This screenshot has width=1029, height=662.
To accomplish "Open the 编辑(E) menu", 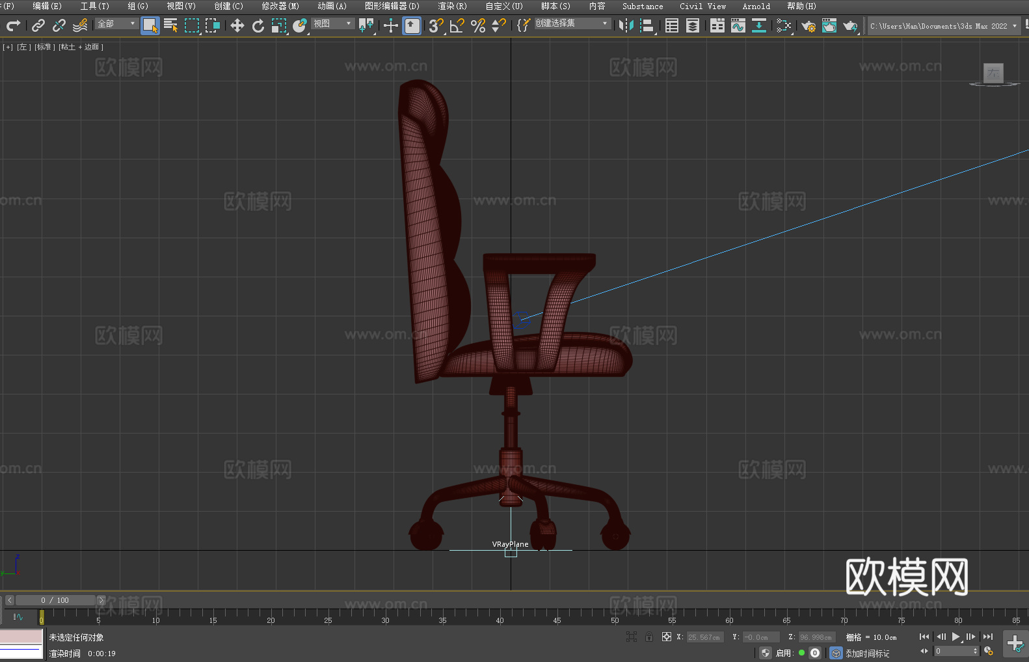I will click(x=47, y=6).
